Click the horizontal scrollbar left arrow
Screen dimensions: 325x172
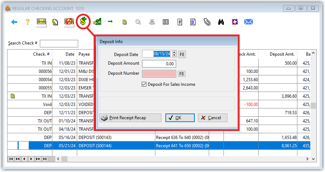tap(58, 159)
